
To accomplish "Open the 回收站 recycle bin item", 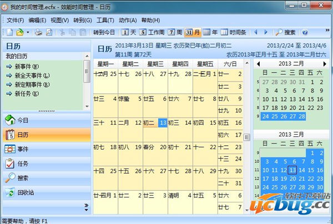I will point(47,192).
